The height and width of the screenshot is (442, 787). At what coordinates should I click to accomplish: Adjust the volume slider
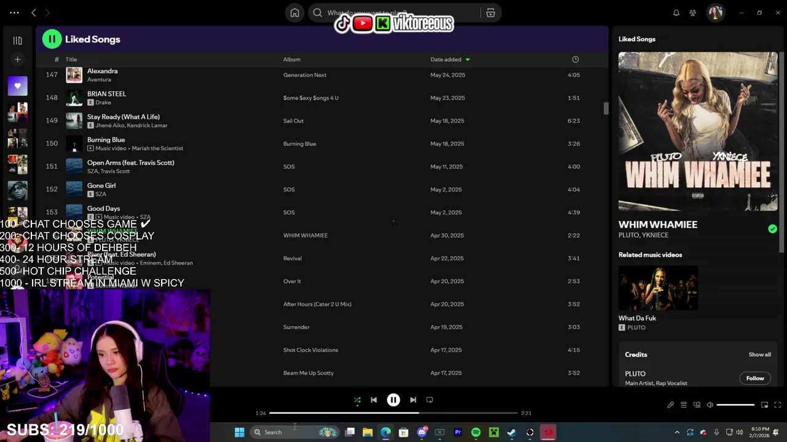pyautogui.click(x=735, y=405)
